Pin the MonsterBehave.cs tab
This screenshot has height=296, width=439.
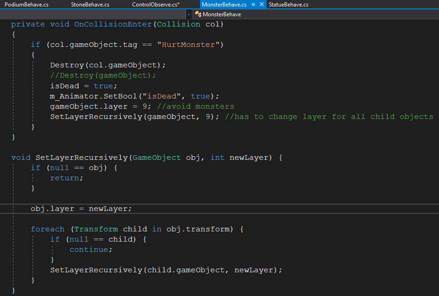click(x=253, y=5)
